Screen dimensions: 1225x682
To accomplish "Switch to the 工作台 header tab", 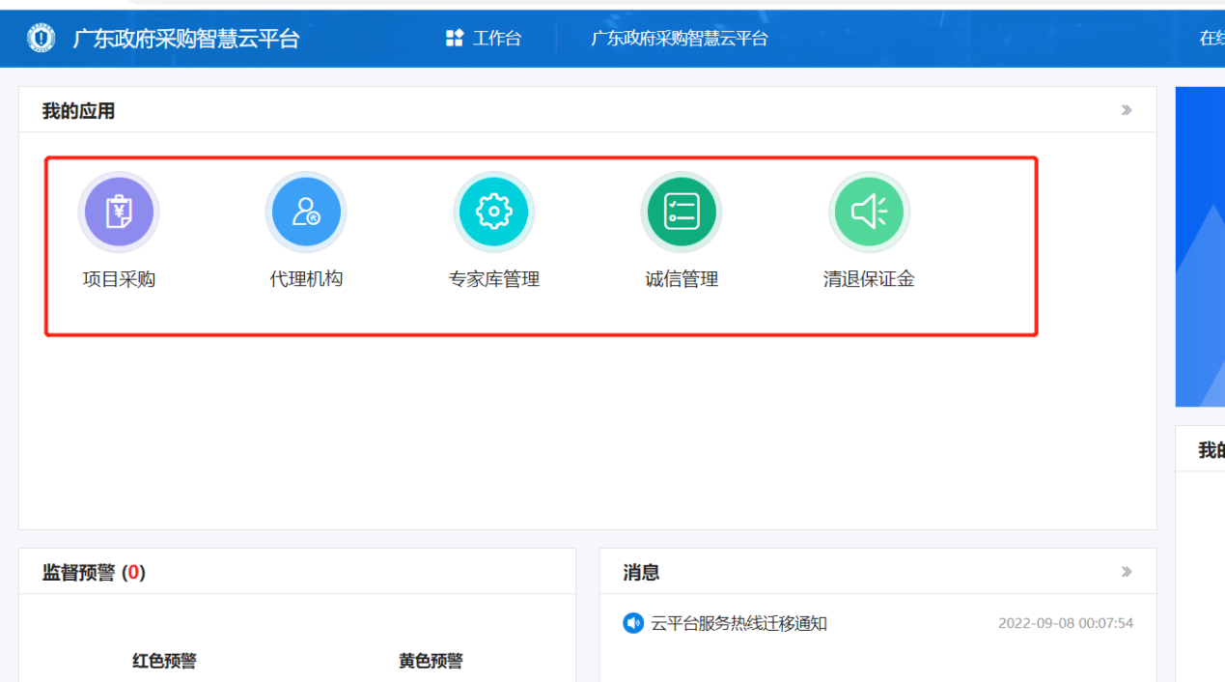I will tap(484, 39).
